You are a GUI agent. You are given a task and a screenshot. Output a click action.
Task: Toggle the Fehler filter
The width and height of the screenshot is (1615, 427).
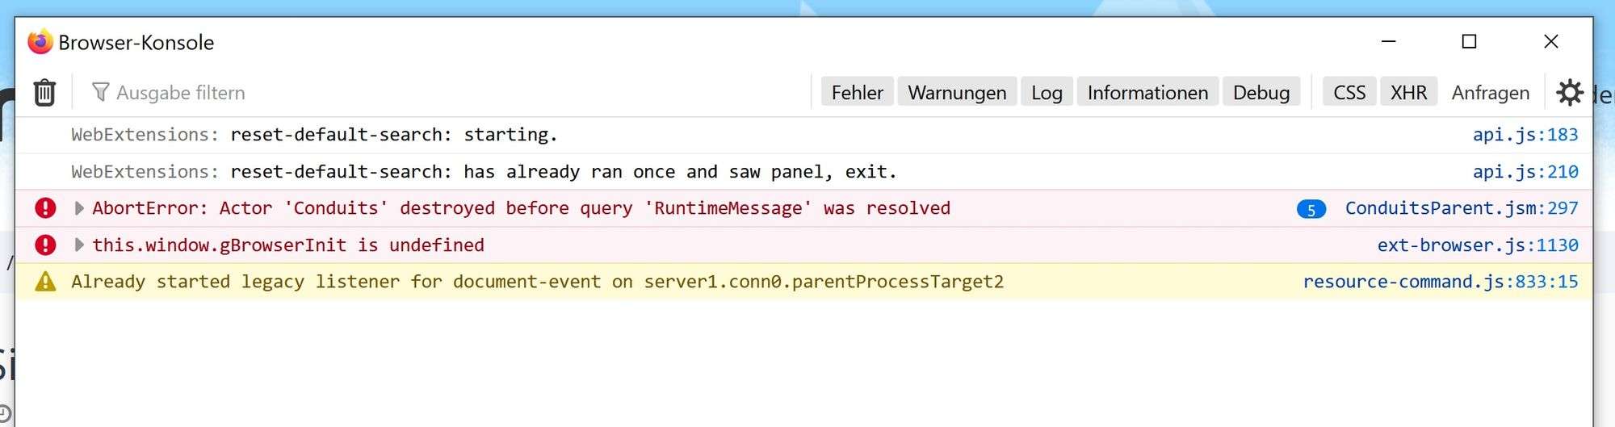pos(857,93)
